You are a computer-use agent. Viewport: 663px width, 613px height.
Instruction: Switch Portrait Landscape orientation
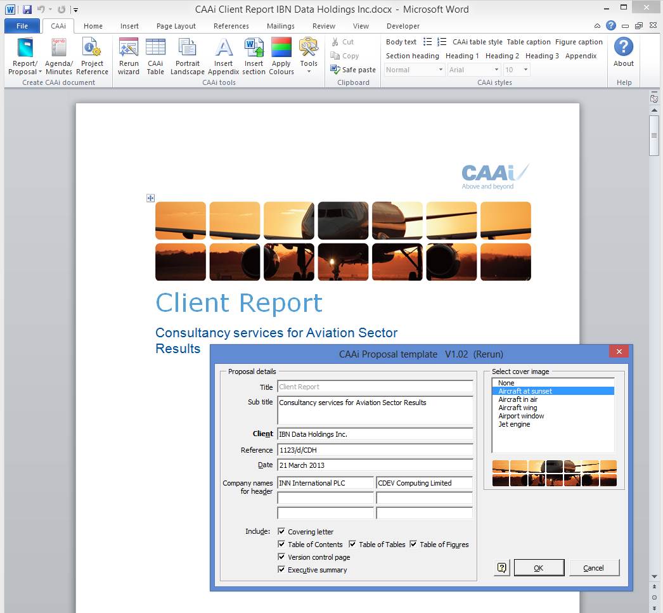click(188, 56)
